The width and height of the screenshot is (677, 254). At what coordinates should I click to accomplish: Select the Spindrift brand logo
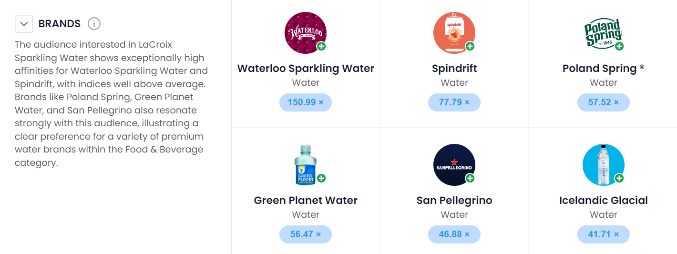(454, 32)
